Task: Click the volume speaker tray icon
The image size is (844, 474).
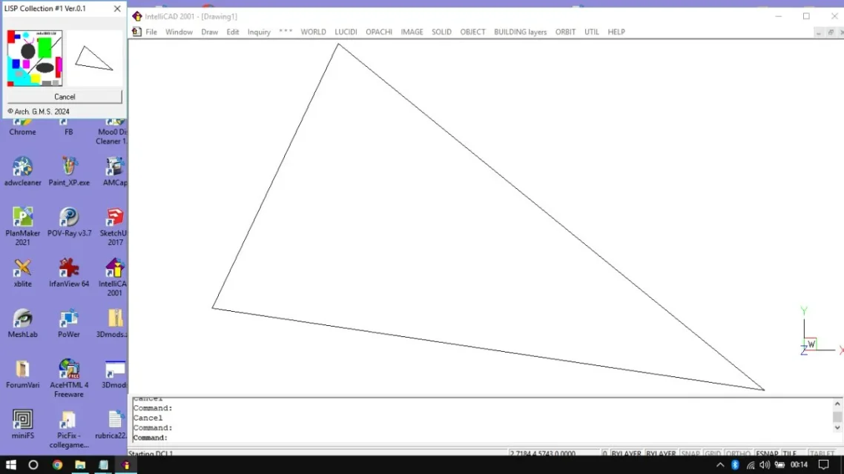Action: 765,465
